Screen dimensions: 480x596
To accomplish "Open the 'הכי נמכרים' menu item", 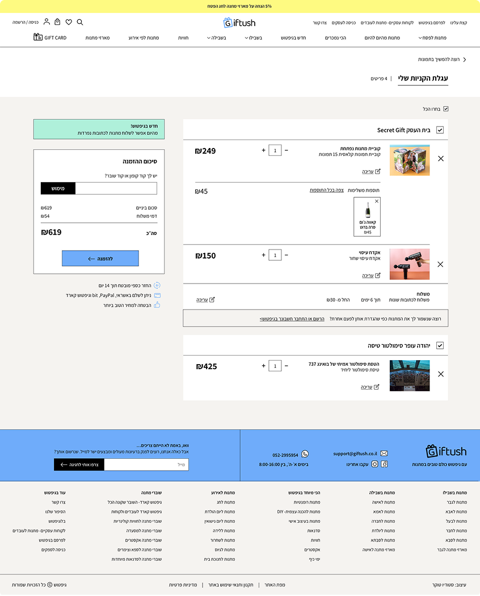I will tap(335, 38).
